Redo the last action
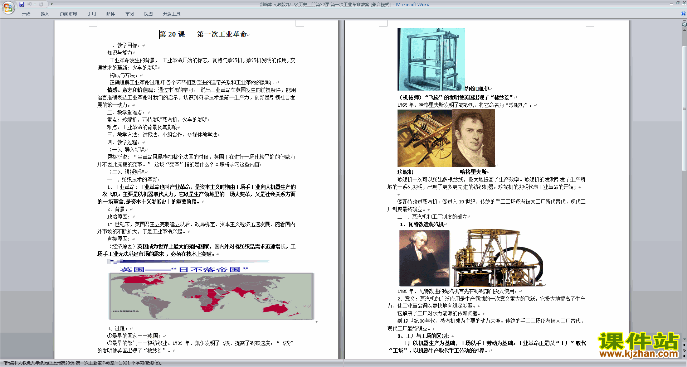The width and height of the screenshot is (687, 367). [x=41, y=4]
